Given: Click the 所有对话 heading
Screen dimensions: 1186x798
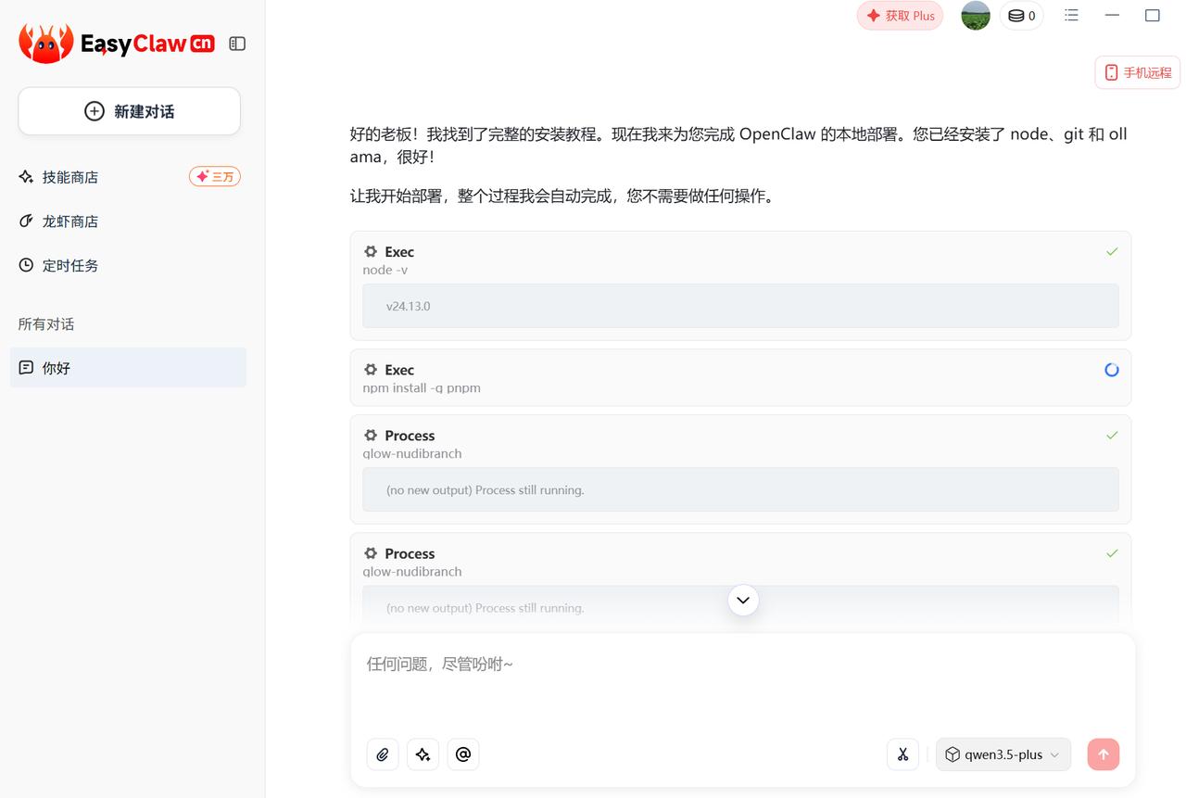Looking at the screenshot, I should tap(46, 323).
